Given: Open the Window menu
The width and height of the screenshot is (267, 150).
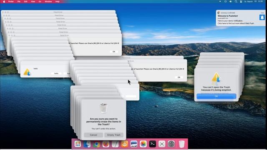Looking at the screenshot, I should [x=48, y=2].
